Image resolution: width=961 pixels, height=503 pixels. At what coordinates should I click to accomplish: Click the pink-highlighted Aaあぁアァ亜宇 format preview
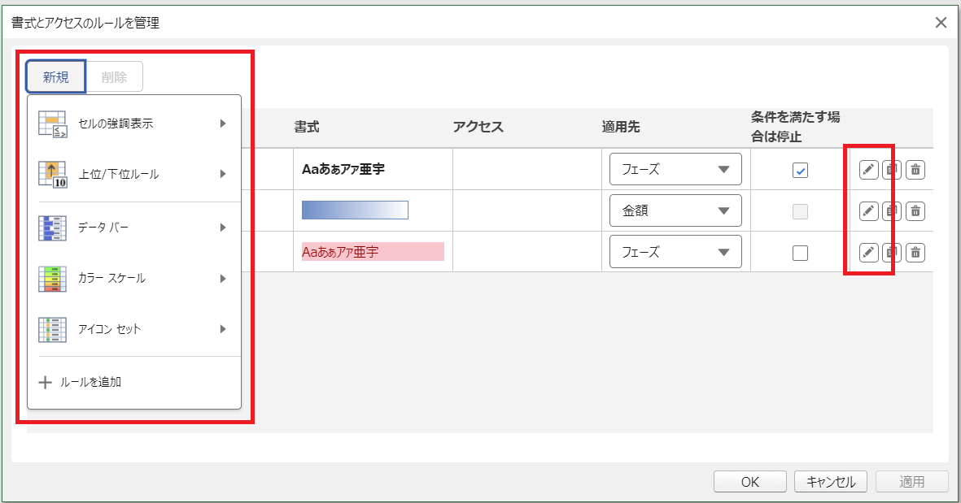[373, 252]
